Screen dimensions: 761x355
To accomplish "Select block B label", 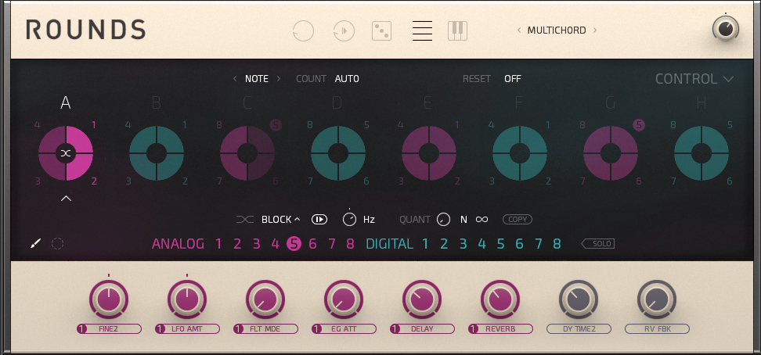I will [157, 102].
